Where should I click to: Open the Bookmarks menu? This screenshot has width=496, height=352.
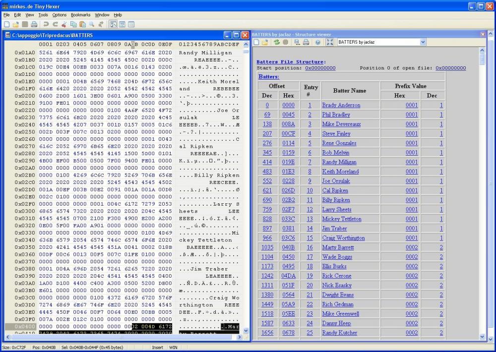point(80,15)
